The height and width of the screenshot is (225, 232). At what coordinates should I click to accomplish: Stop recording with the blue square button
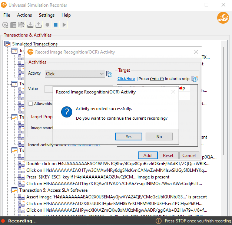(x=56, y=25)
